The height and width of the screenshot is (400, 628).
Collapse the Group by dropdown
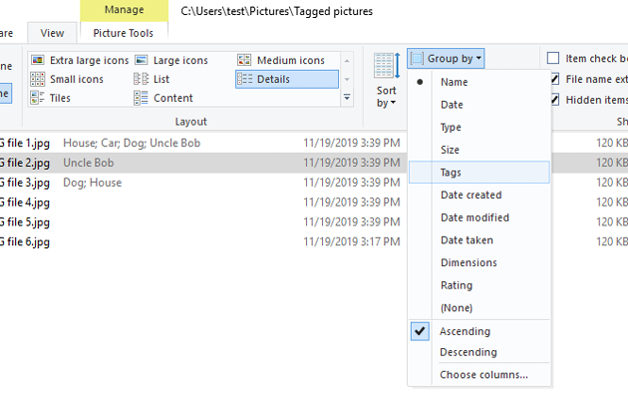447,59
